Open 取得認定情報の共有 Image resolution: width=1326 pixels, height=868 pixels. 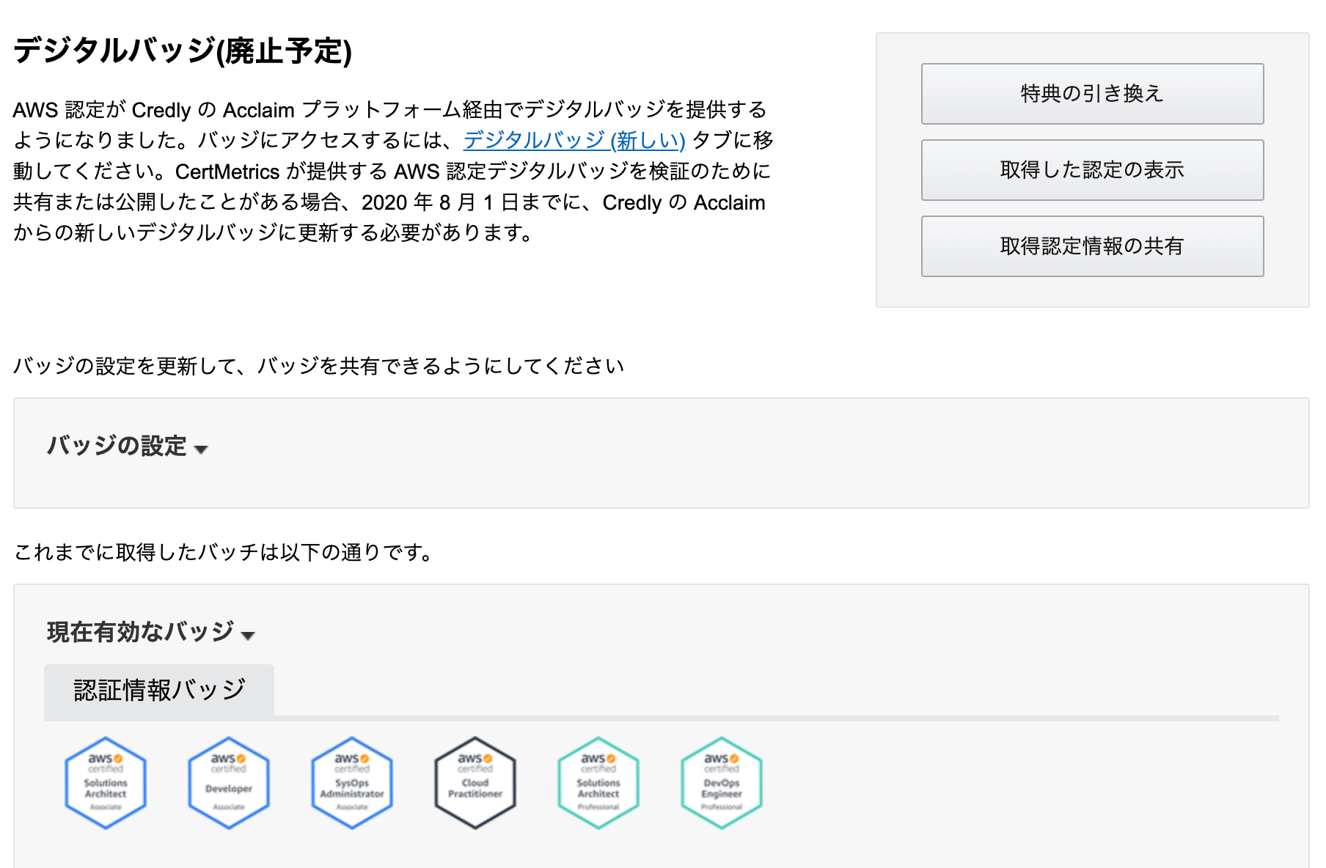[x=1092, y=246]
